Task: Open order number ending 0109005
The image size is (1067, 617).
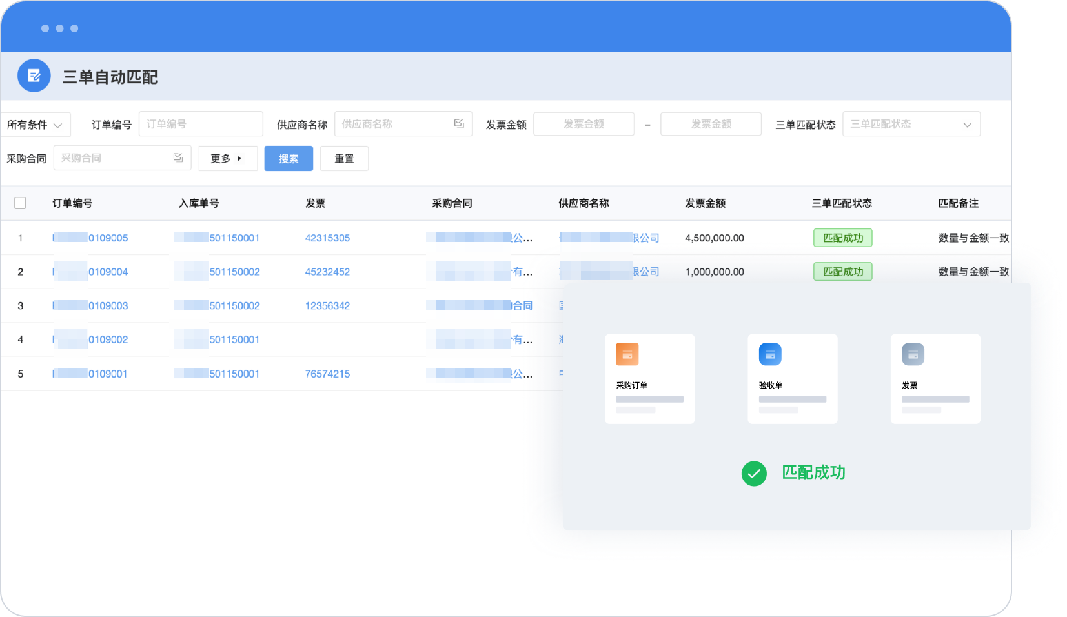Action: (90, 238)
